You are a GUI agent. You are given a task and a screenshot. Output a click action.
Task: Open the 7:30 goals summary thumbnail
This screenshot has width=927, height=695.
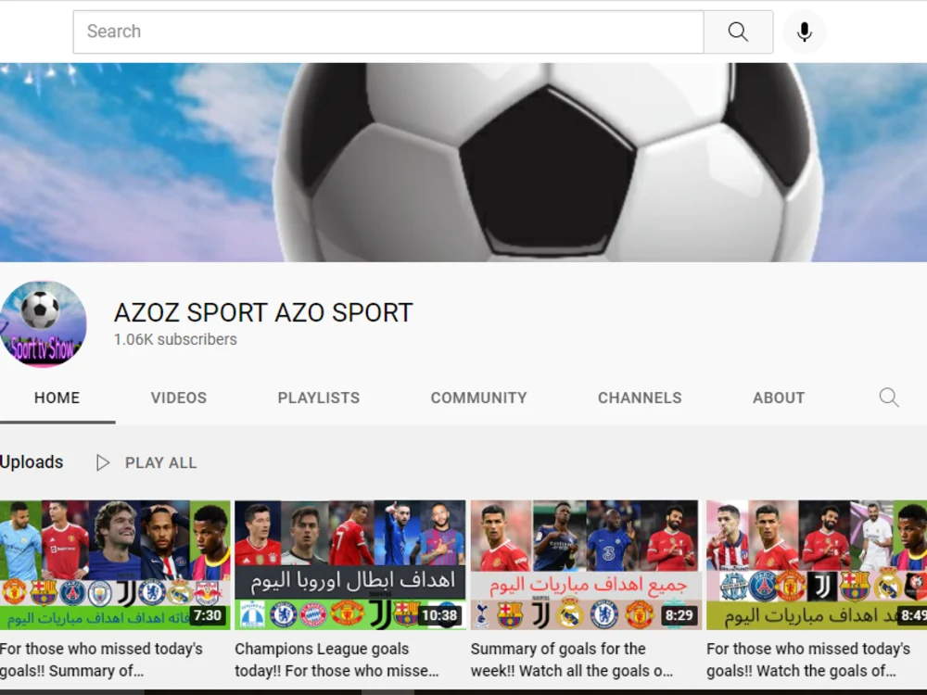pyautogui.click(x=115, y=565)
